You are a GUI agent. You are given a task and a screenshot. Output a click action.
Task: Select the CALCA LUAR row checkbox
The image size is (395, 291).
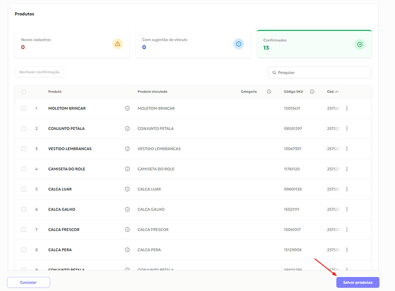[24, 189]
